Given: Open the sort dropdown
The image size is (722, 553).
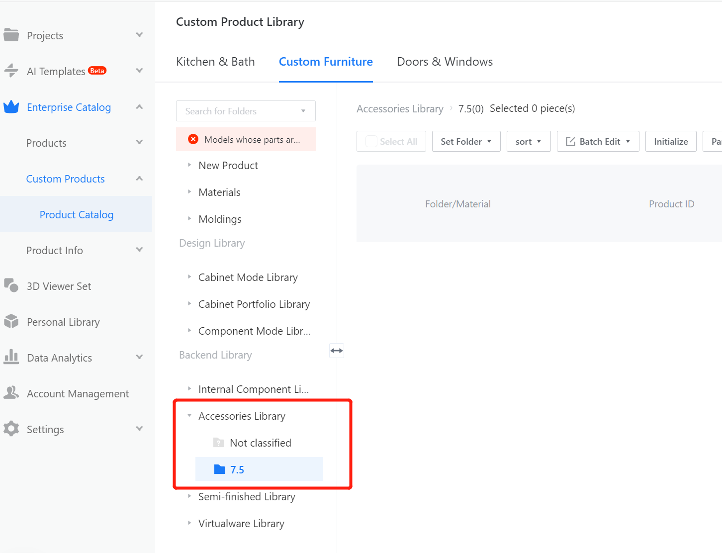Looking at the screenshot, I should (528, 142).
